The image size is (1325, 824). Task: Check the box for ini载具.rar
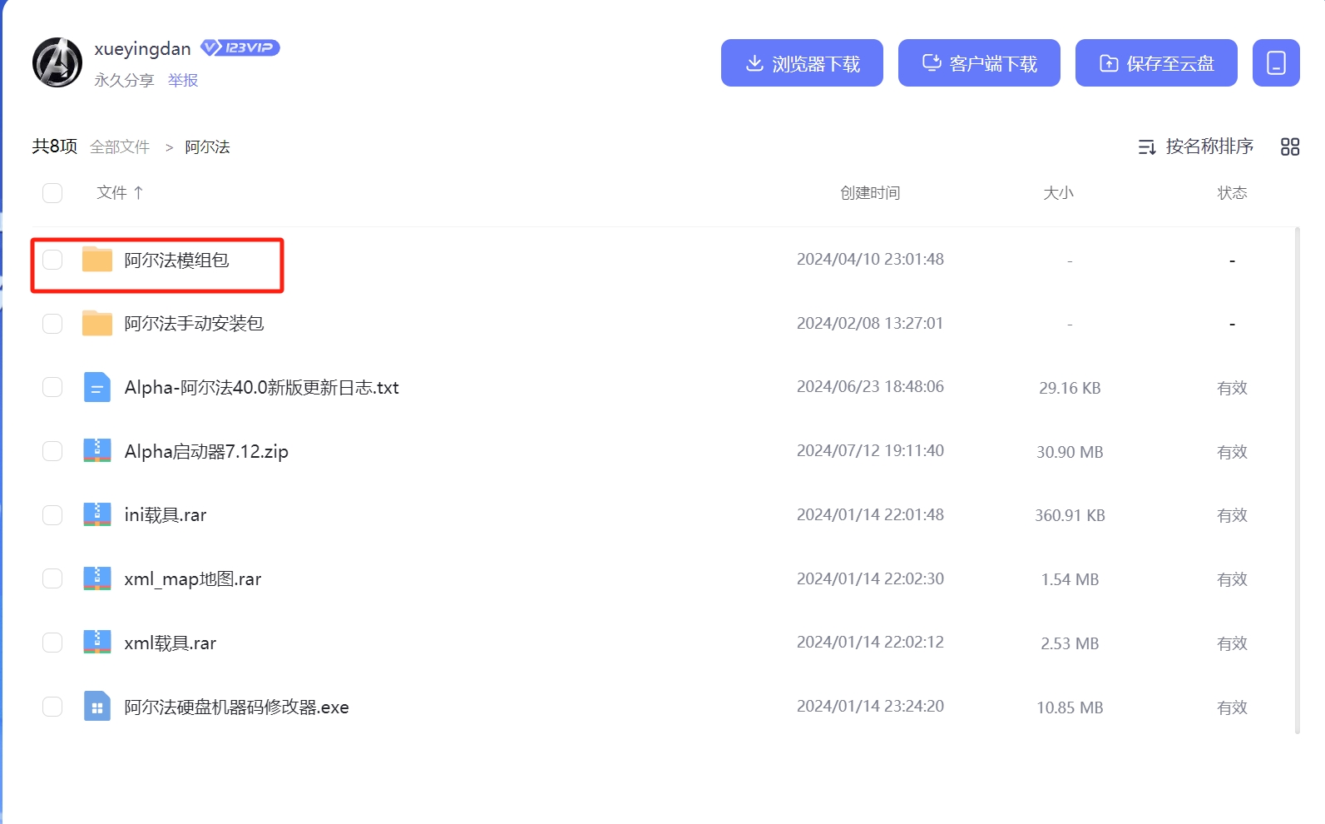click(52, 515)
